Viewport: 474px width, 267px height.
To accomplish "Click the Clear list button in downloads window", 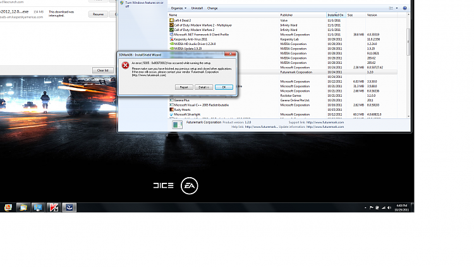I will point(103,70).
